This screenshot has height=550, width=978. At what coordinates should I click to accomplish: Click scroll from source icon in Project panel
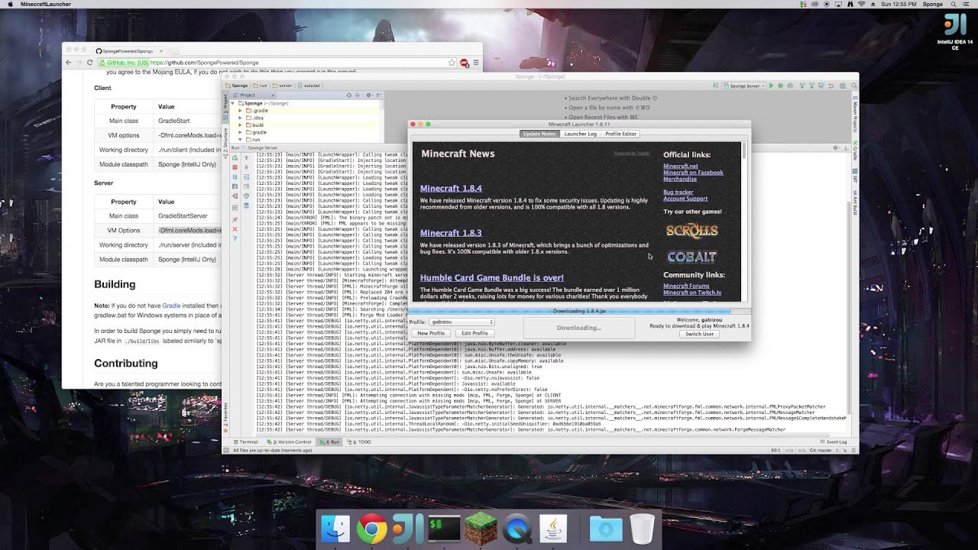[349, 95]
